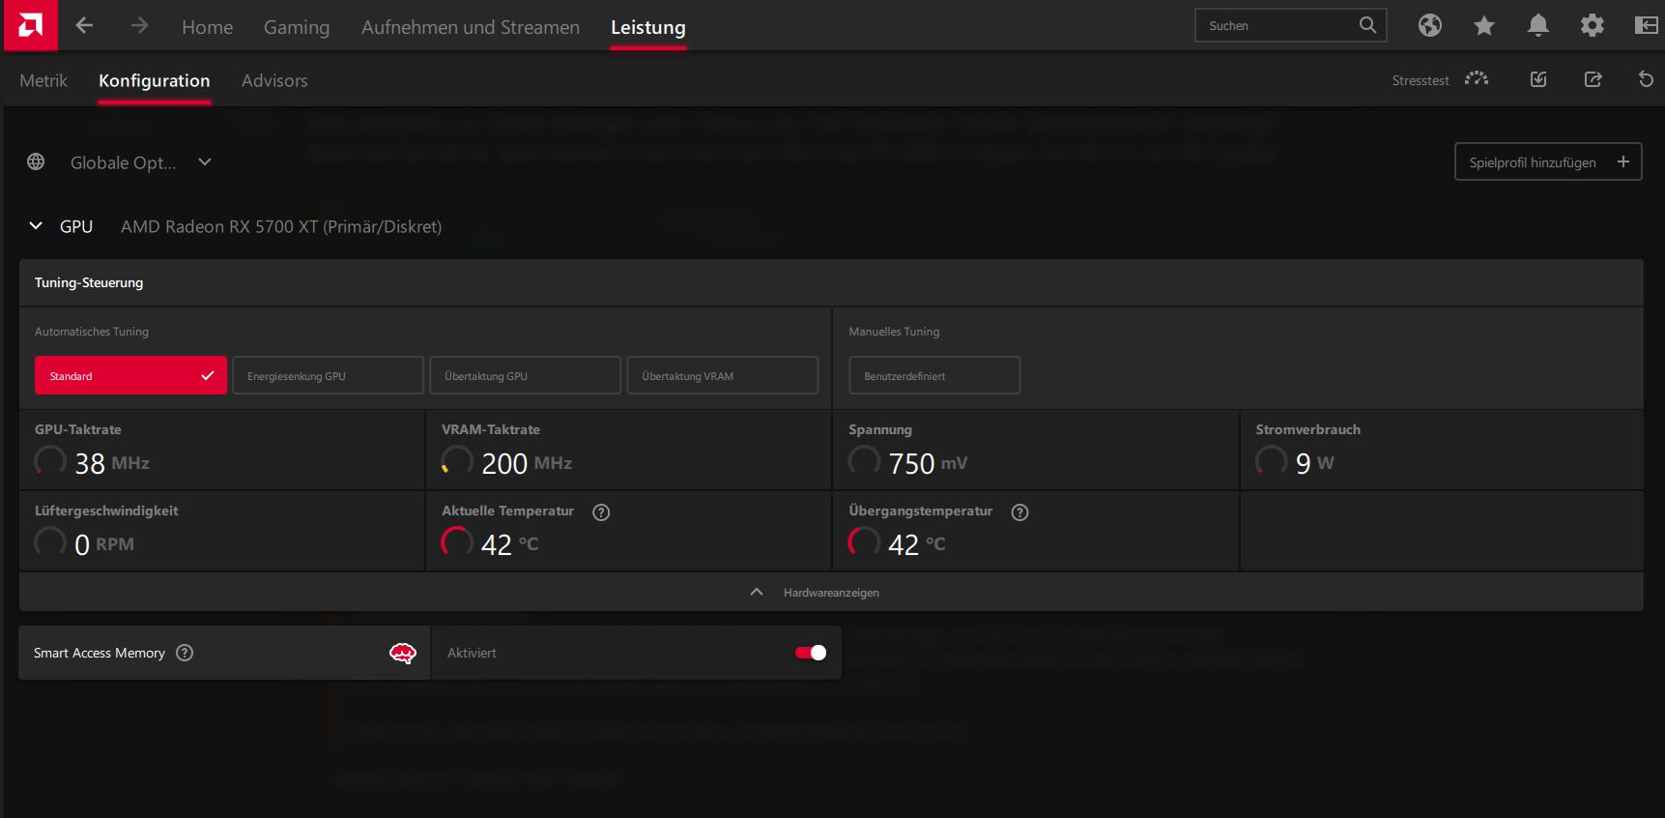Viewport: 1665px width, 818px height.
Task: Click the VRAM-Taktrate gauge dial
Action: pyautogui.click(x=457, y=460)
